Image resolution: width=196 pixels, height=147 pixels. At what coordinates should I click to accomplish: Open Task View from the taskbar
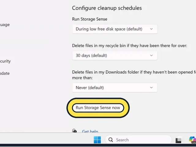tap(179, 140)
